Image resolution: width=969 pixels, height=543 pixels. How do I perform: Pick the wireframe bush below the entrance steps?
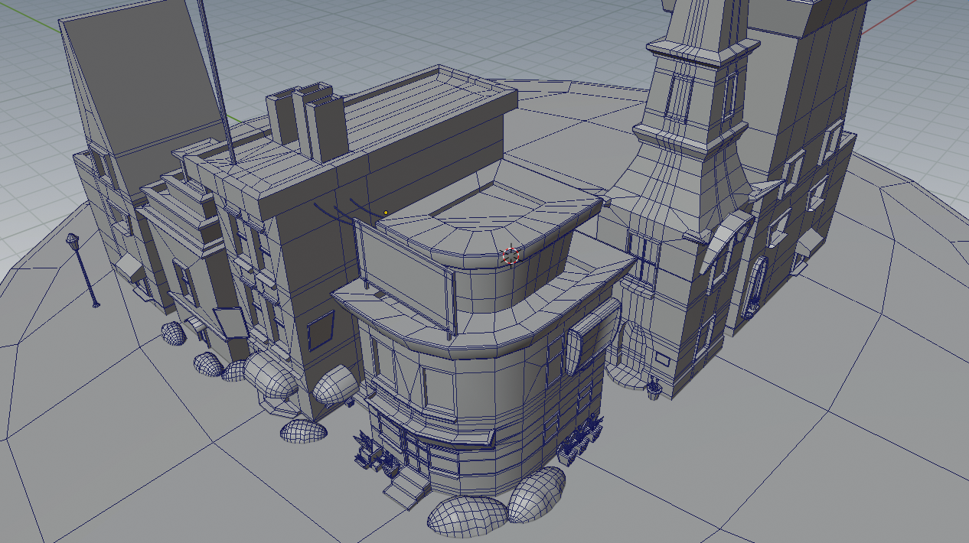pos(466,515)
